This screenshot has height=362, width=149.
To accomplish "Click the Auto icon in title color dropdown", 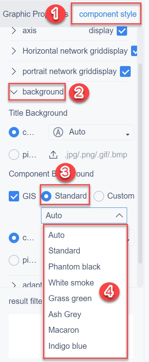I will click(x=58, y=132).
